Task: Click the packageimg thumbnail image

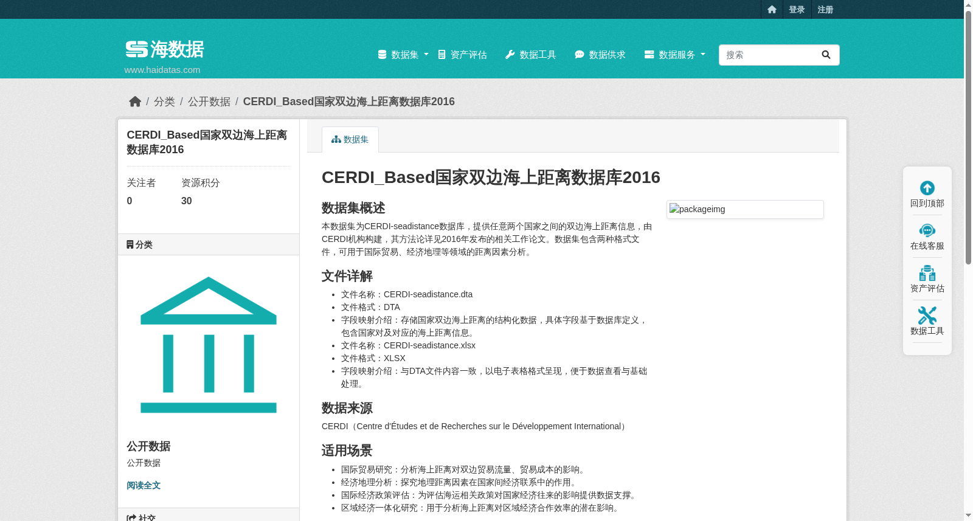Action: click(745, 209)
